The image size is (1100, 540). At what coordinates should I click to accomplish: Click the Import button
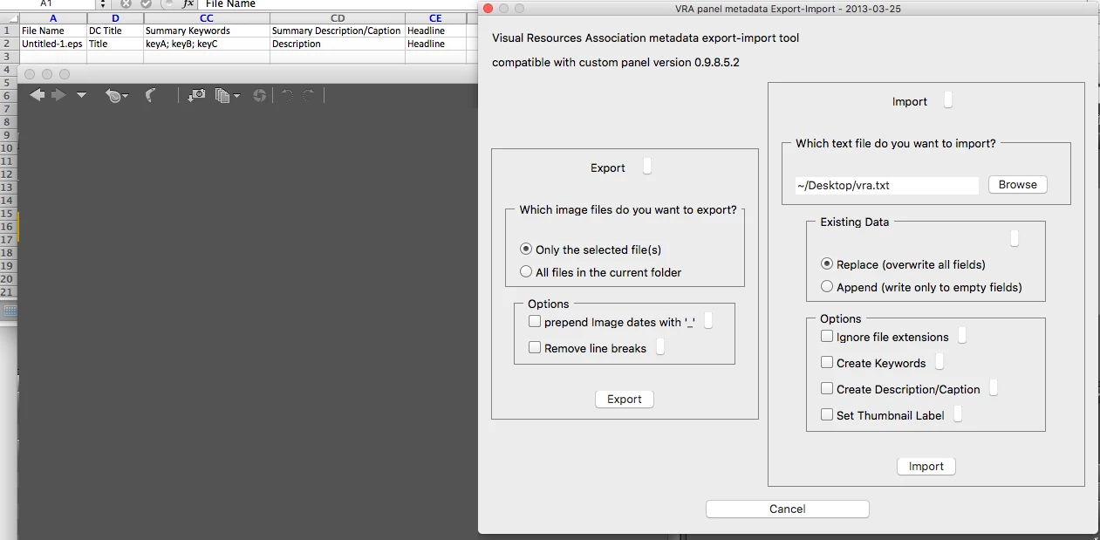[x=926, y=466]
